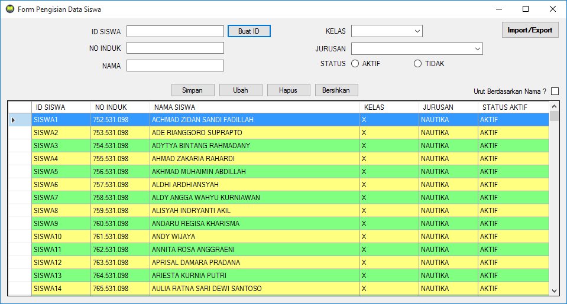
Task: Click the Ubah button
Action: click(x=241, y=90)
